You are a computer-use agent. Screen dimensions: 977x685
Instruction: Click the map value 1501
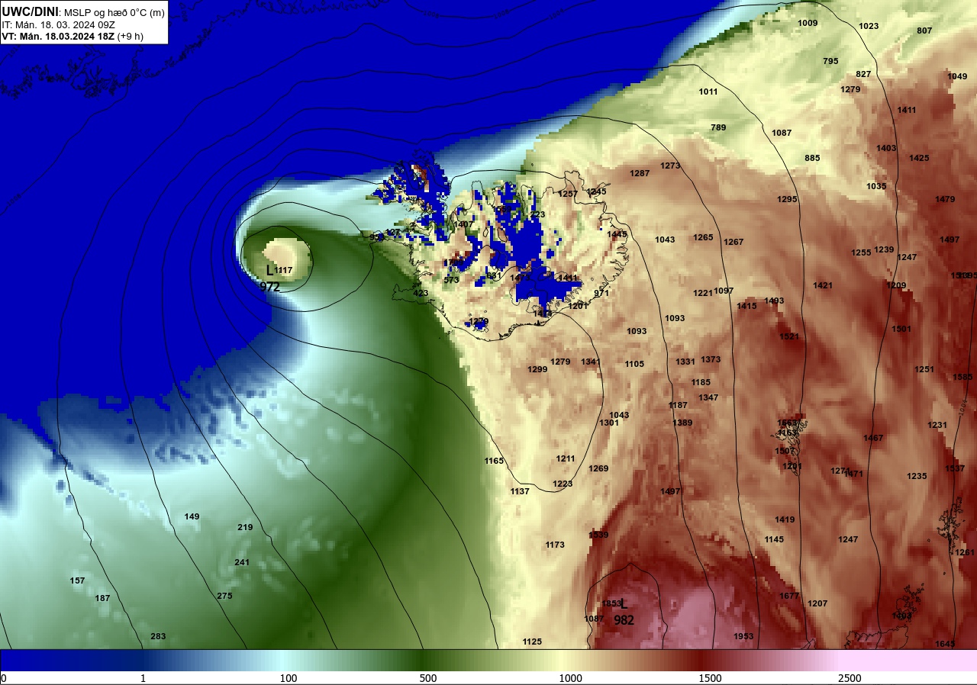tap(901, 329)
